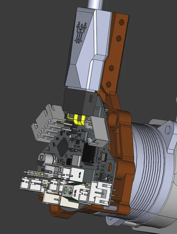Pick the yellow looped wires on the board
Image resolution: width=177 pixels, height=234 pixels.
[79, 120]
